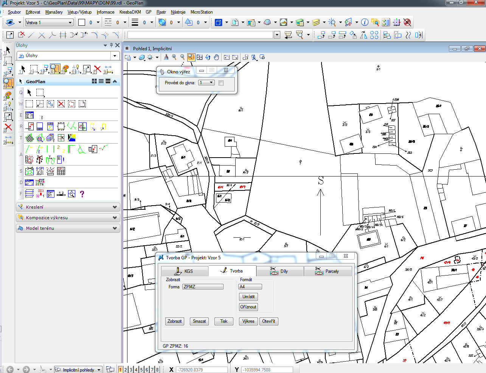Toggle view 5 button in status bar
Viewport: 486px width, 373px height.
click(141, 370)
